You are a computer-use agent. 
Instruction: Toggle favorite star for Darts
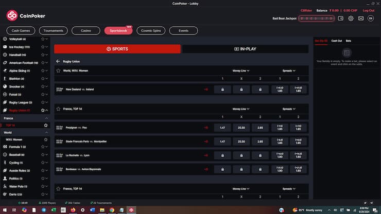point(43,194)
